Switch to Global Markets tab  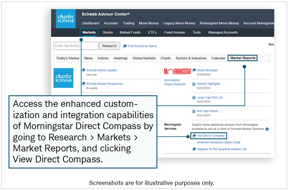point(144,58)
